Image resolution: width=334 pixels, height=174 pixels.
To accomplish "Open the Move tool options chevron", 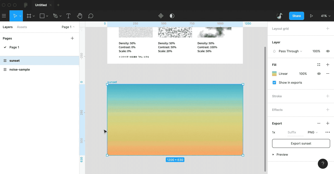I will pos(20,16).
